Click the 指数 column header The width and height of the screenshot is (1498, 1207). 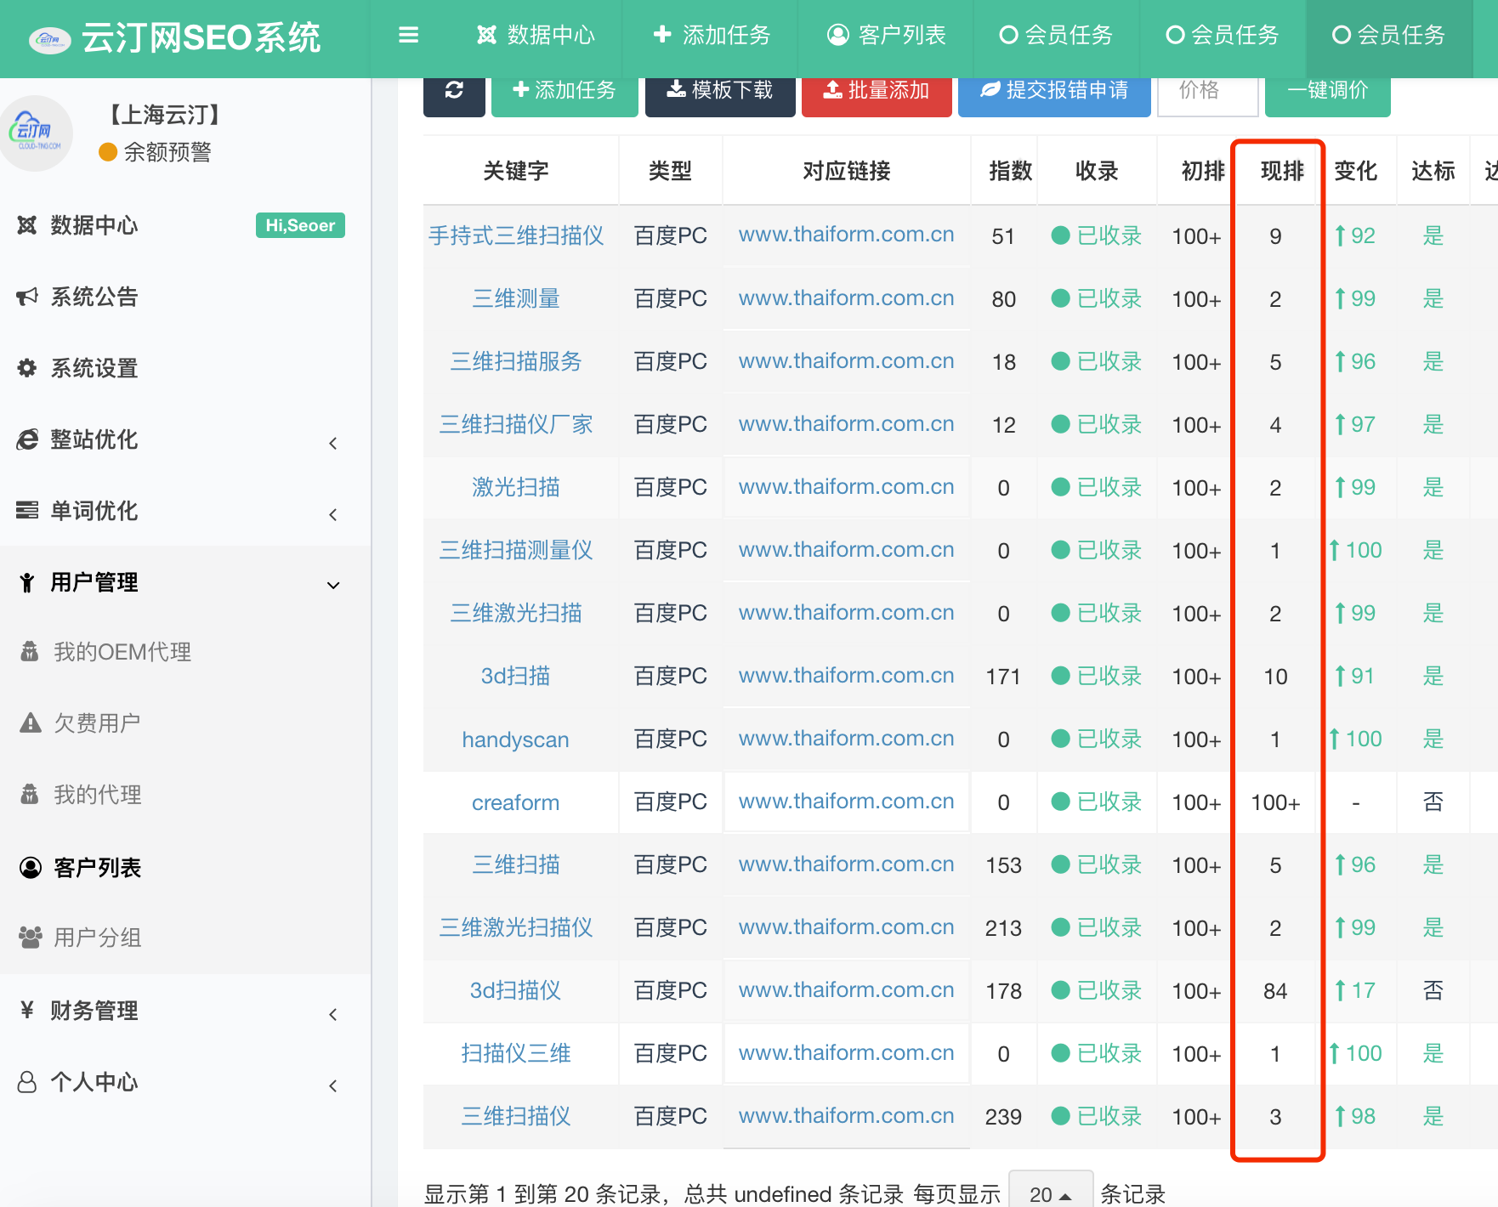(x=1011, y=171)
